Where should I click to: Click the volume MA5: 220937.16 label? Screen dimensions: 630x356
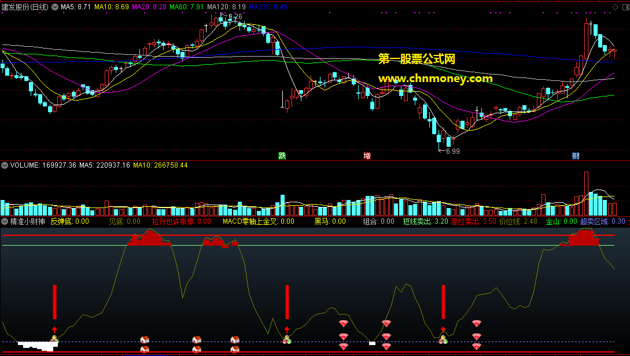coord(105,165)
